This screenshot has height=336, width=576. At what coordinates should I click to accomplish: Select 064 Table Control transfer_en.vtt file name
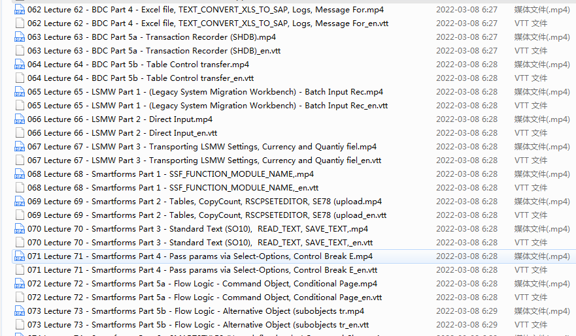pos(141,78)
